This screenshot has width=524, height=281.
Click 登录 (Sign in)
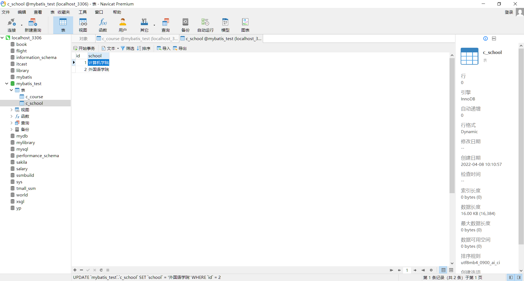click(x=509, y=12)
